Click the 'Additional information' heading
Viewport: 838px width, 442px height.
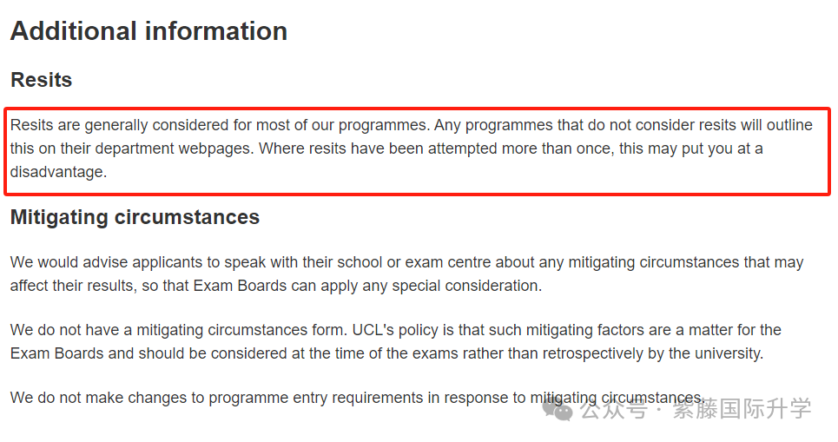pyautogui.click(x=148, y=31)
